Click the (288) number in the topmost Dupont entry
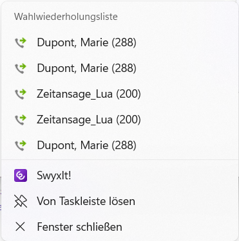The height and width of the screenshot is (241, 239). tap(124, 42)
